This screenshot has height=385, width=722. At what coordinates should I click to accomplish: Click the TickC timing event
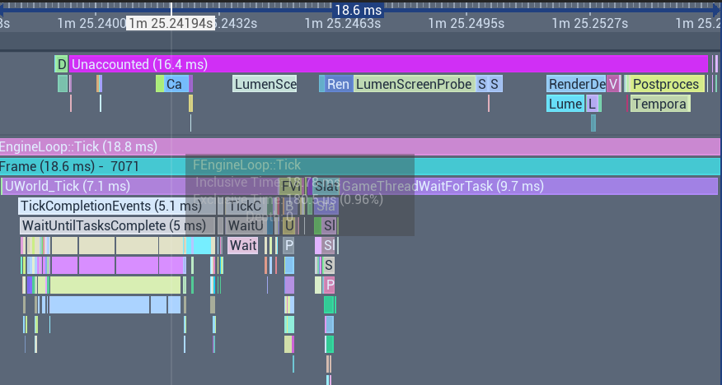coord(246,206)
